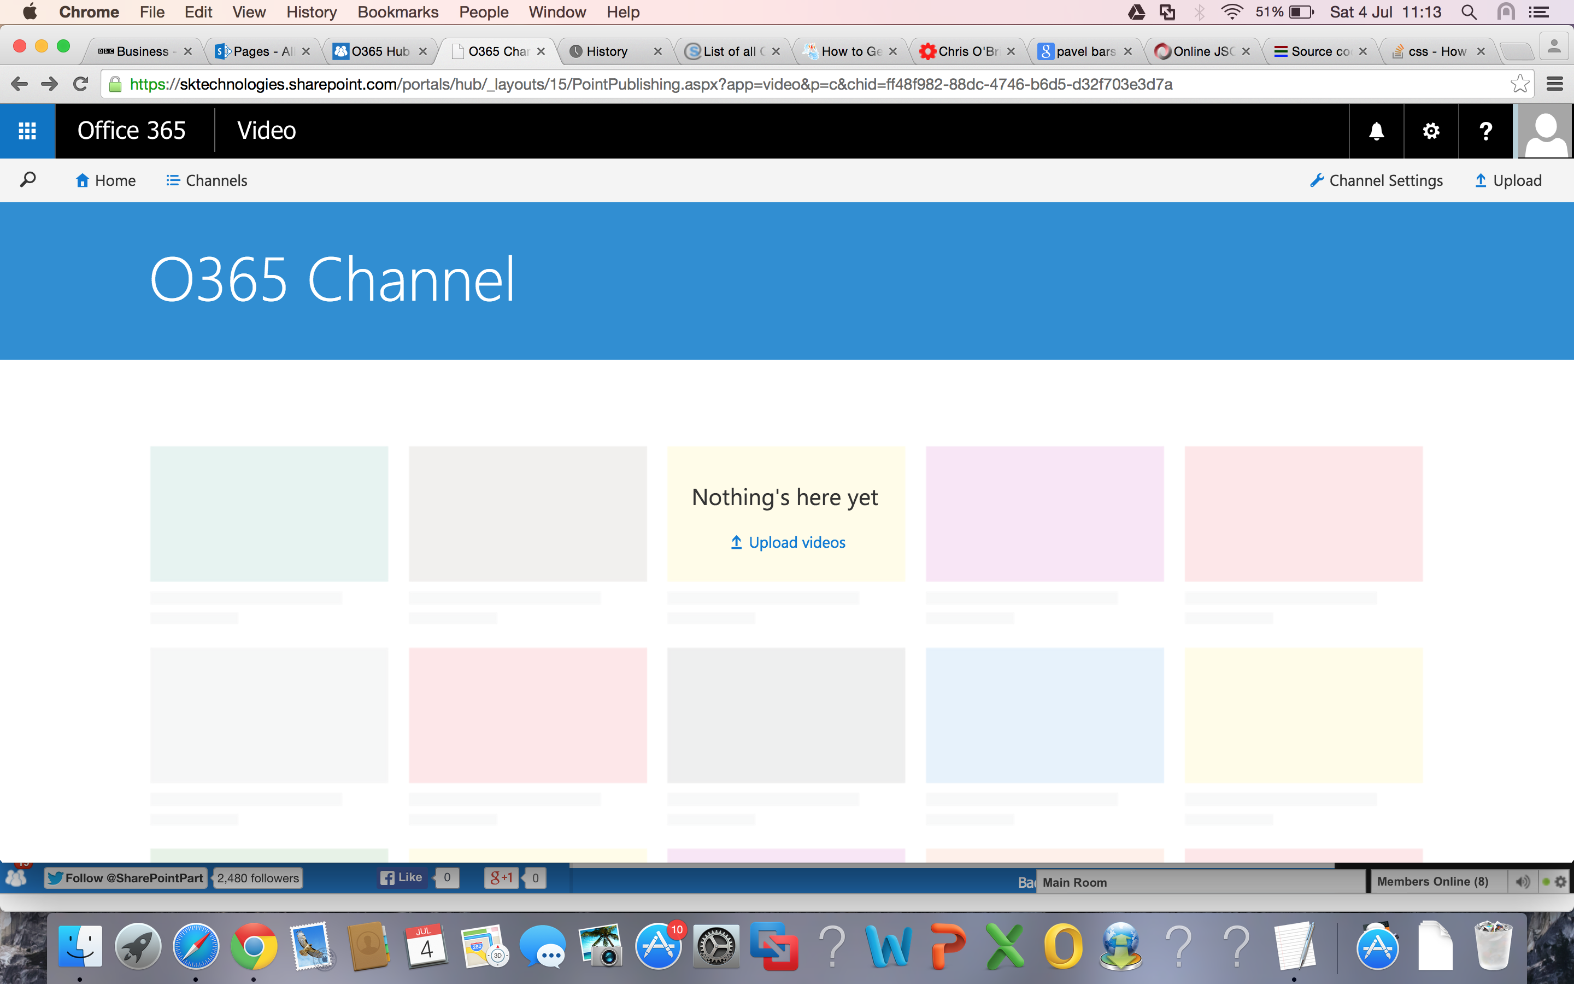Open the Main Room chat bar
Image resolution: width=1574 pixels, height=984 pixels.
tap(1201, 882)
